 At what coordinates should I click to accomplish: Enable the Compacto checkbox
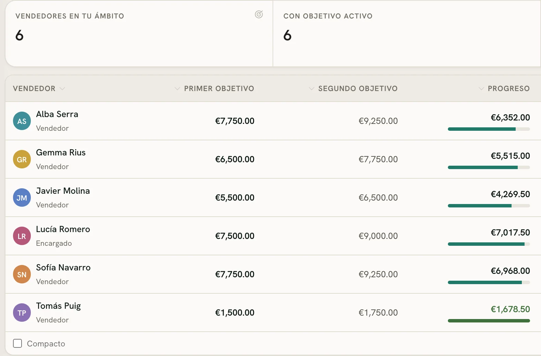tap(17, 343)
